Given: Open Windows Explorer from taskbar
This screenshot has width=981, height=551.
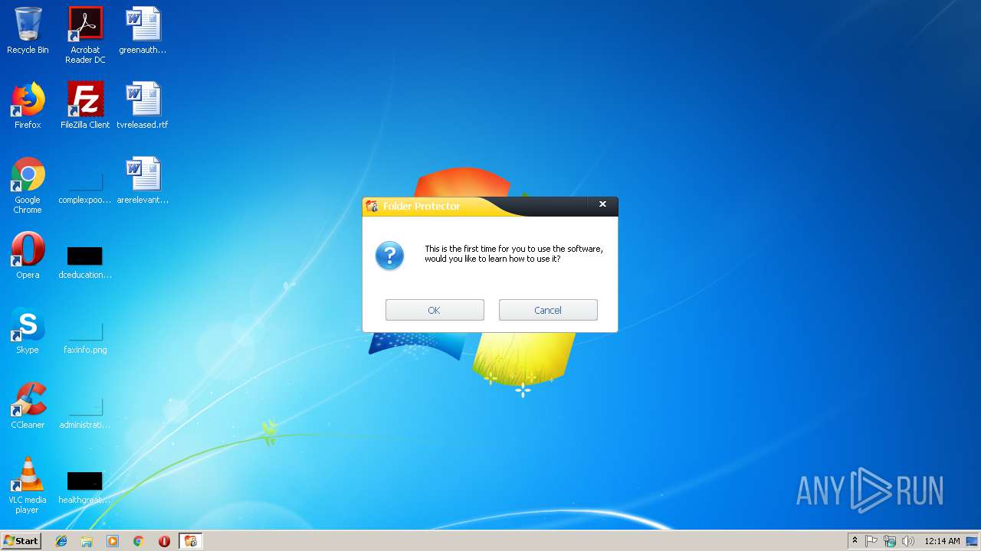Looking at the screenshot, I should click(87, 541).
